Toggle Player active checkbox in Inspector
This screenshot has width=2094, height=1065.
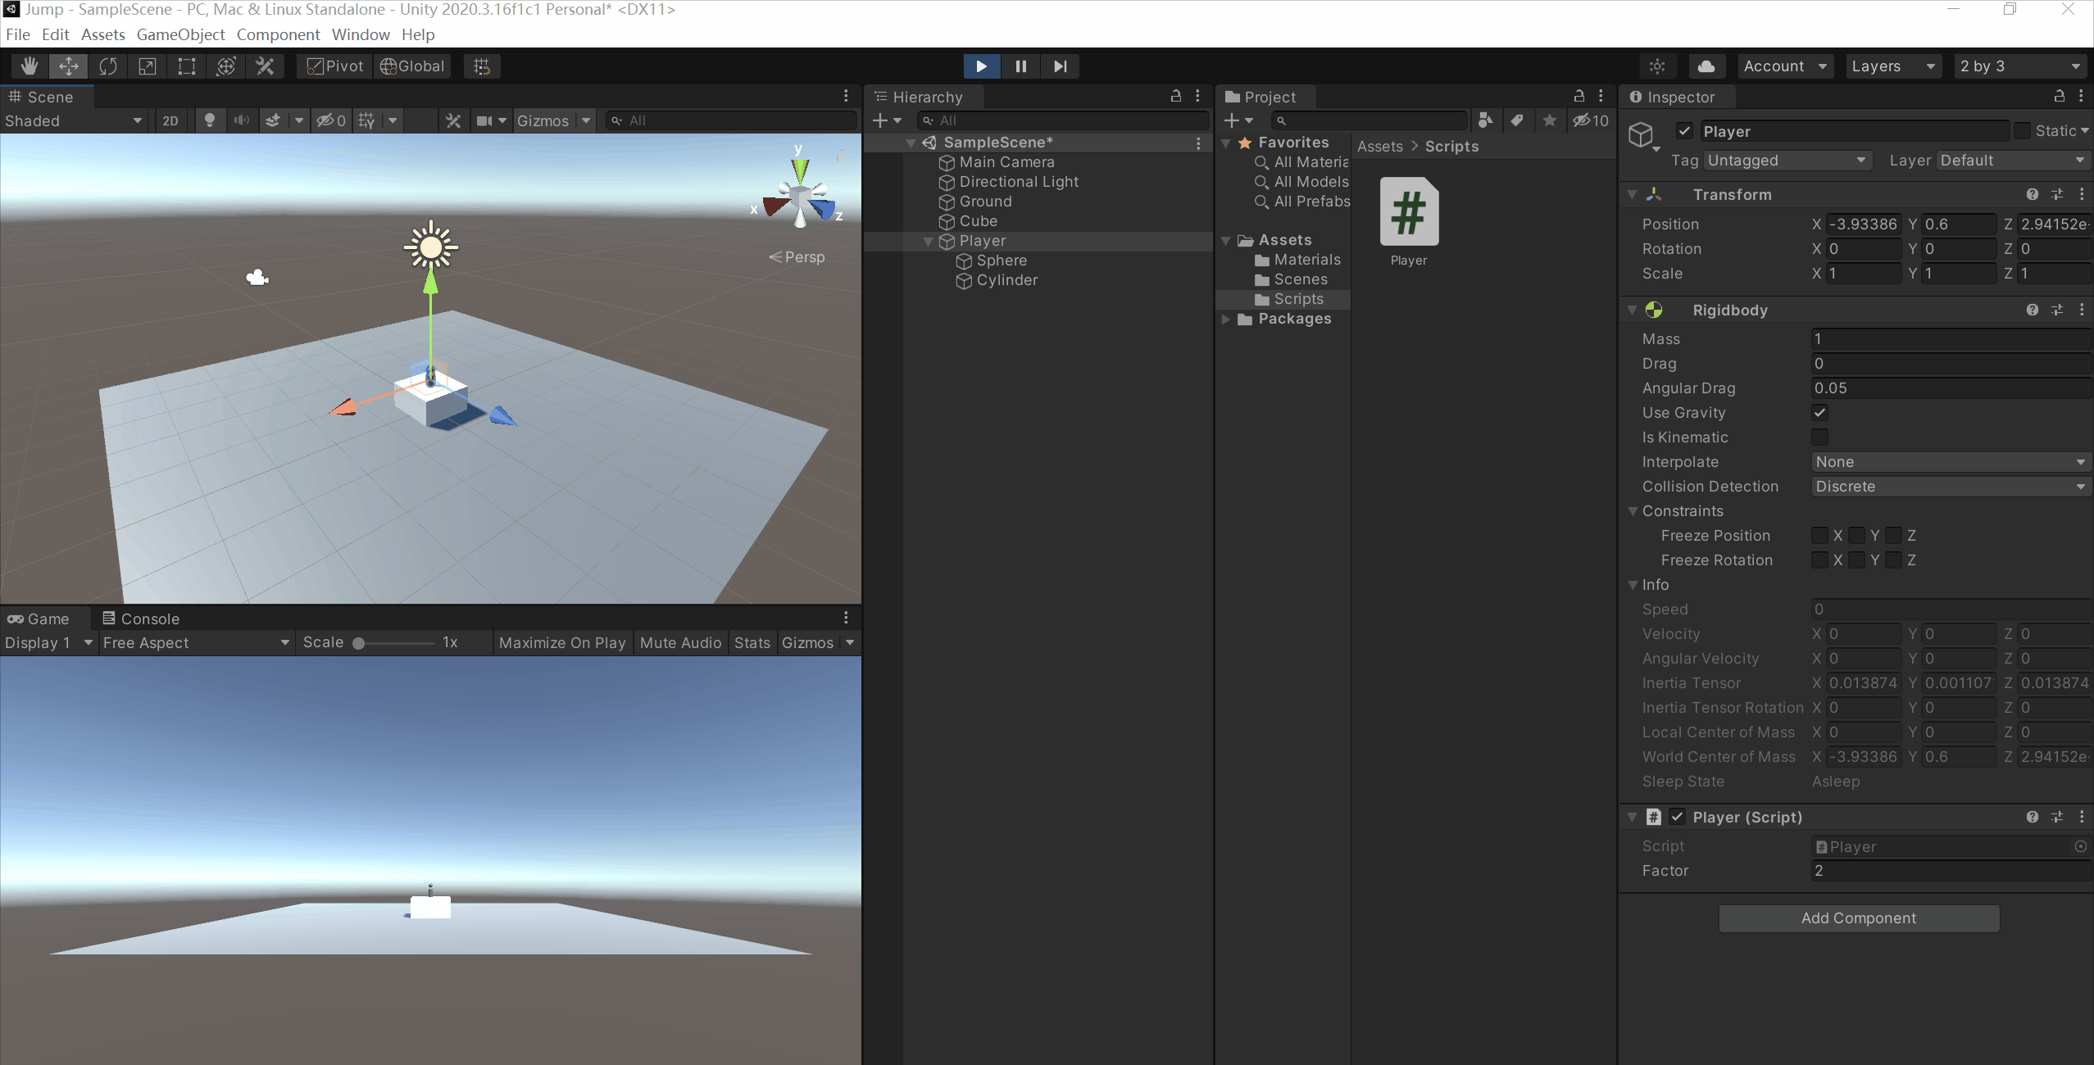(x=1684, y=131)
